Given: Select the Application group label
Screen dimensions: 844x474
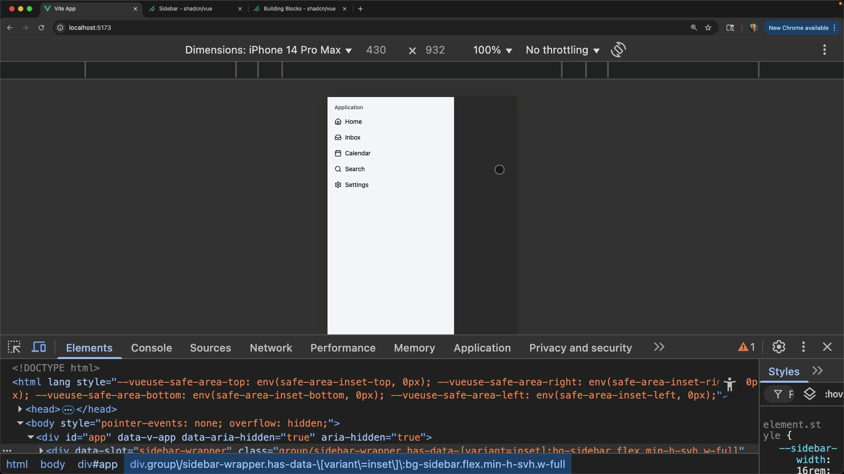Looking at the screenshot, I should pos(349,108).
